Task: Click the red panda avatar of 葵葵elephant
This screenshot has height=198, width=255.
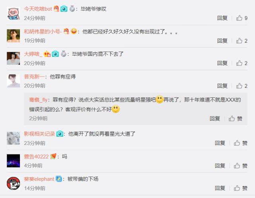Action: [x=13, y=183]
